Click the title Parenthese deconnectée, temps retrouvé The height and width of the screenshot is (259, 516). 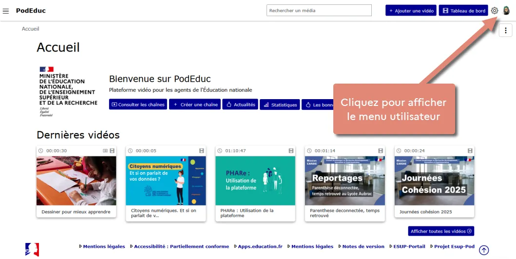(344, 213)
